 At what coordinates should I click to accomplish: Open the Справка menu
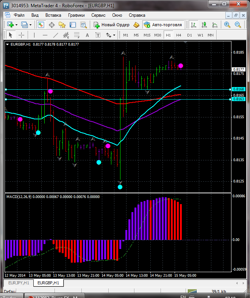(137, 15)
